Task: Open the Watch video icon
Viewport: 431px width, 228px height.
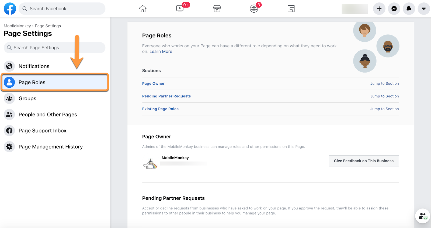Action: pyautogui.click(x=180, y=9)
